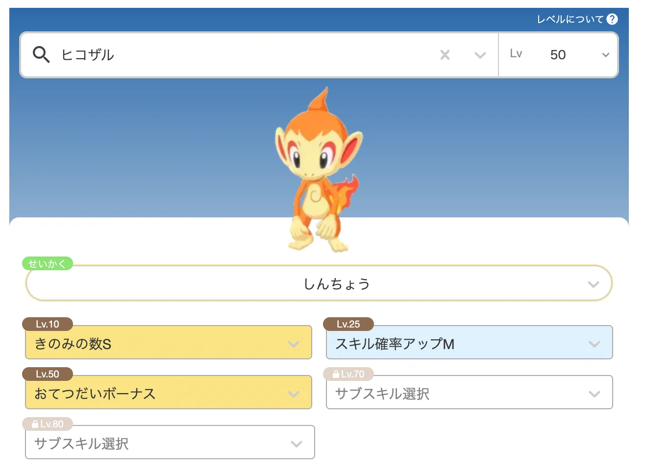This screenshot has width=645, height=469.
Task: Open the スキル確率アップM subskill dropdown
Action: pos(470,343)
